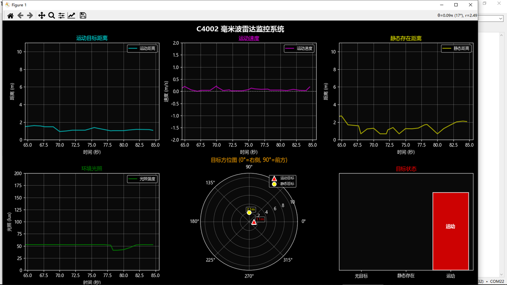Click the 运动目标 entry in the polar legend

[x=282, y=178]
